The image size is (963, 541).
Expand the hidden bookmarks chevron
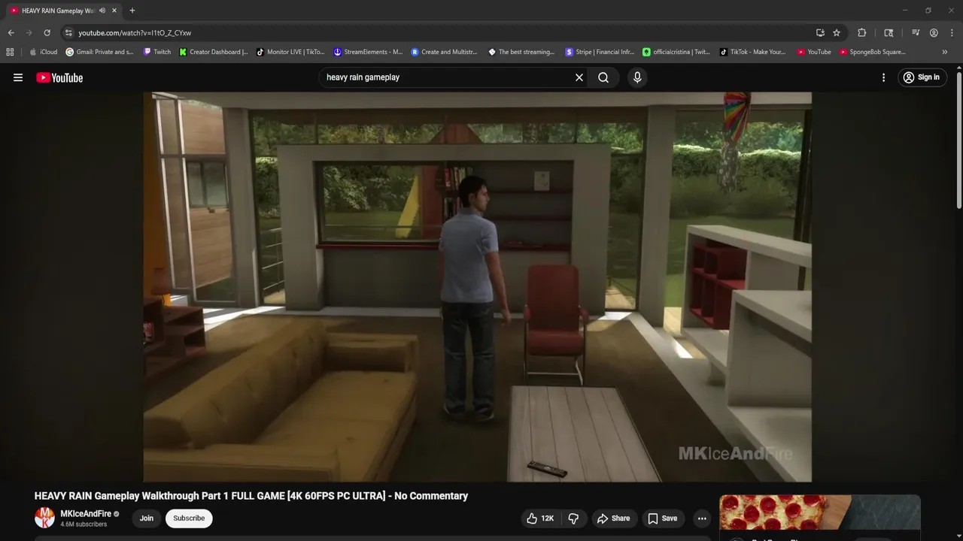[x=945, y=52]
